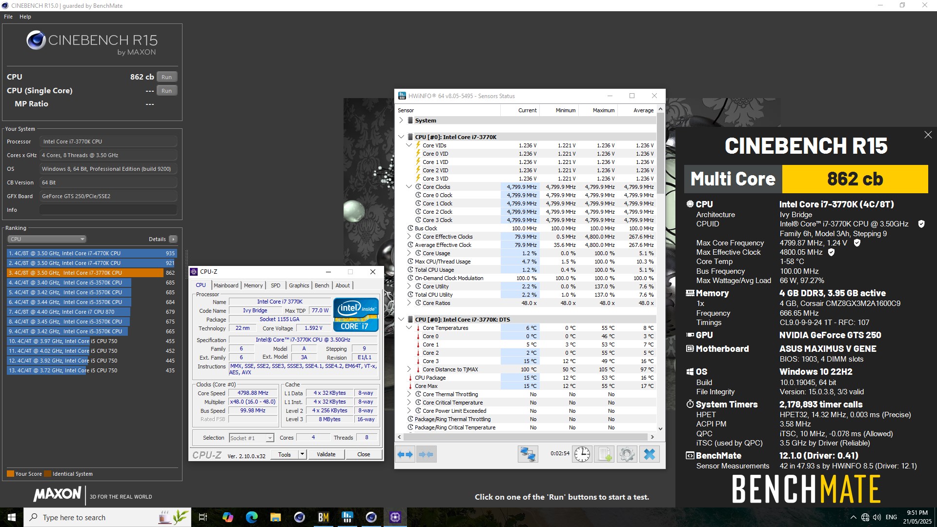Click HWiNFO expand-columns arrows icon
The height and width of the screenshot is (527, 937).
tap(406, 454)
